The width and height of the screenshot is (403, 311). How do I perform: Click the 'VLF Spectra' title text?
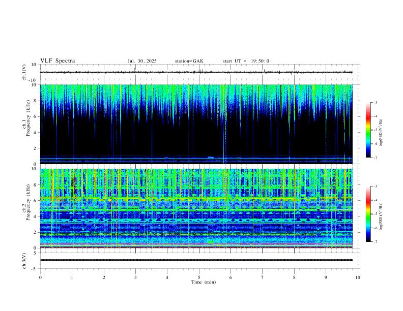pyautogui.click(x=57, y=61)
